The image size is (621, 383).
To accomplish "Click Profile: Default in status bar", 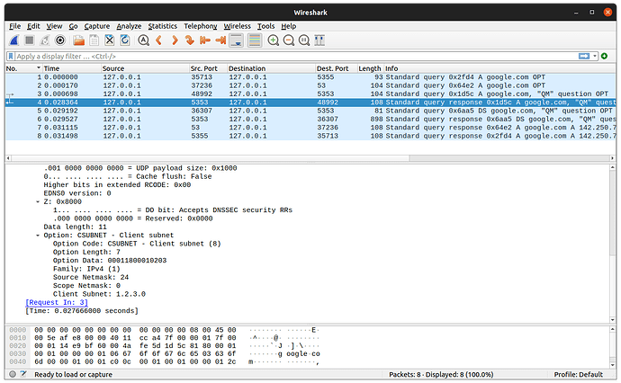I will [x=578, y=374].
